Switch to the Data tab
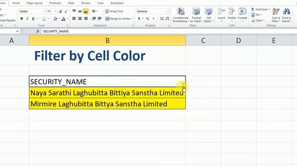Screen dimensions: 297x167 click(71, 3)
